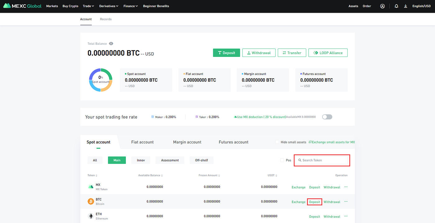Click the green Deposit button
The width and height of the screenshot is (435, 223).
click(x=227, y=53)
